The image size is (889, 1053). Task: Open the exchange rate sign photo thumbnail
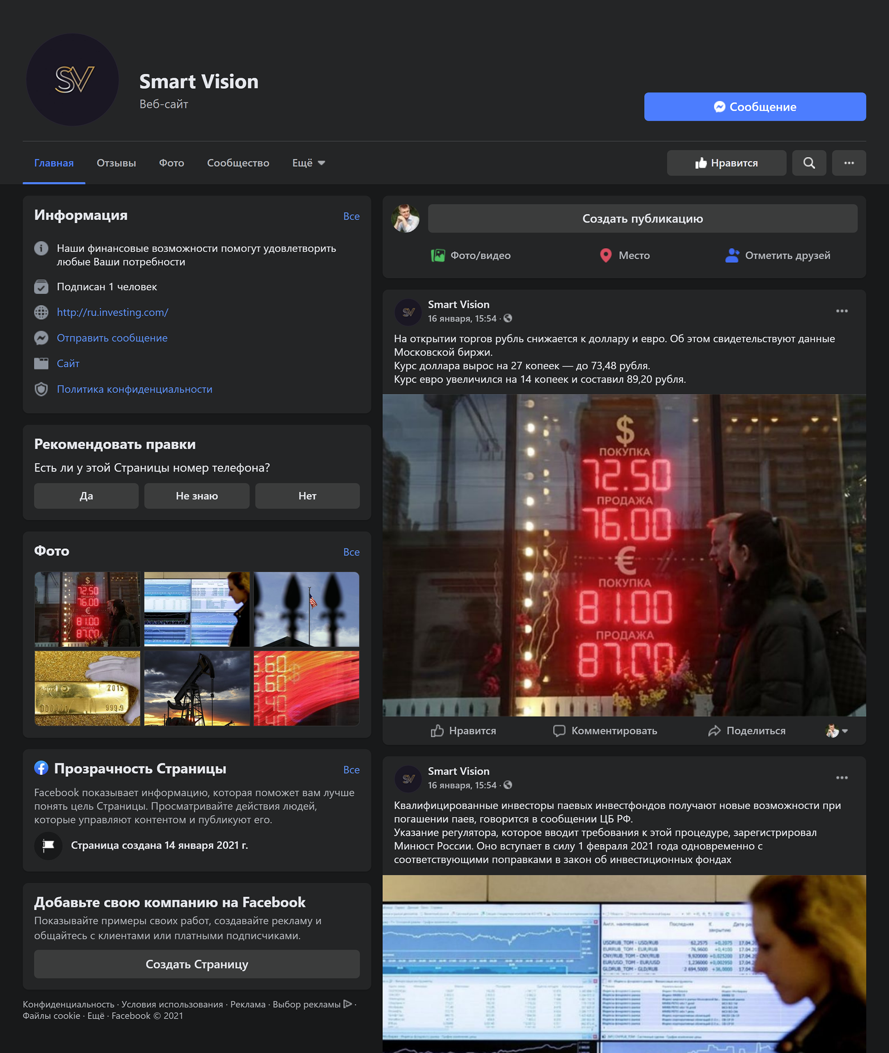click(87, 609)
